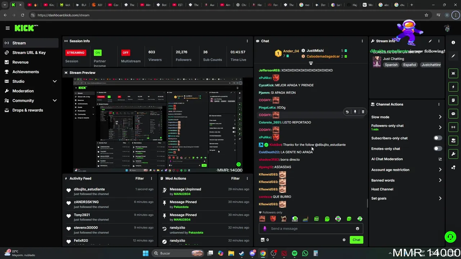Expand Followers-only chat options
The image size is (461, 259).
click(440, 127)
